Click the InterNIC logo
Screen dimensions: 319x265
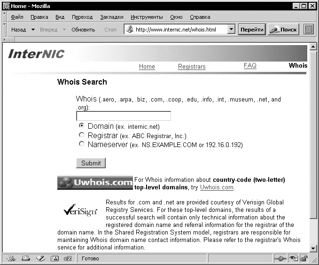(36, 54)
